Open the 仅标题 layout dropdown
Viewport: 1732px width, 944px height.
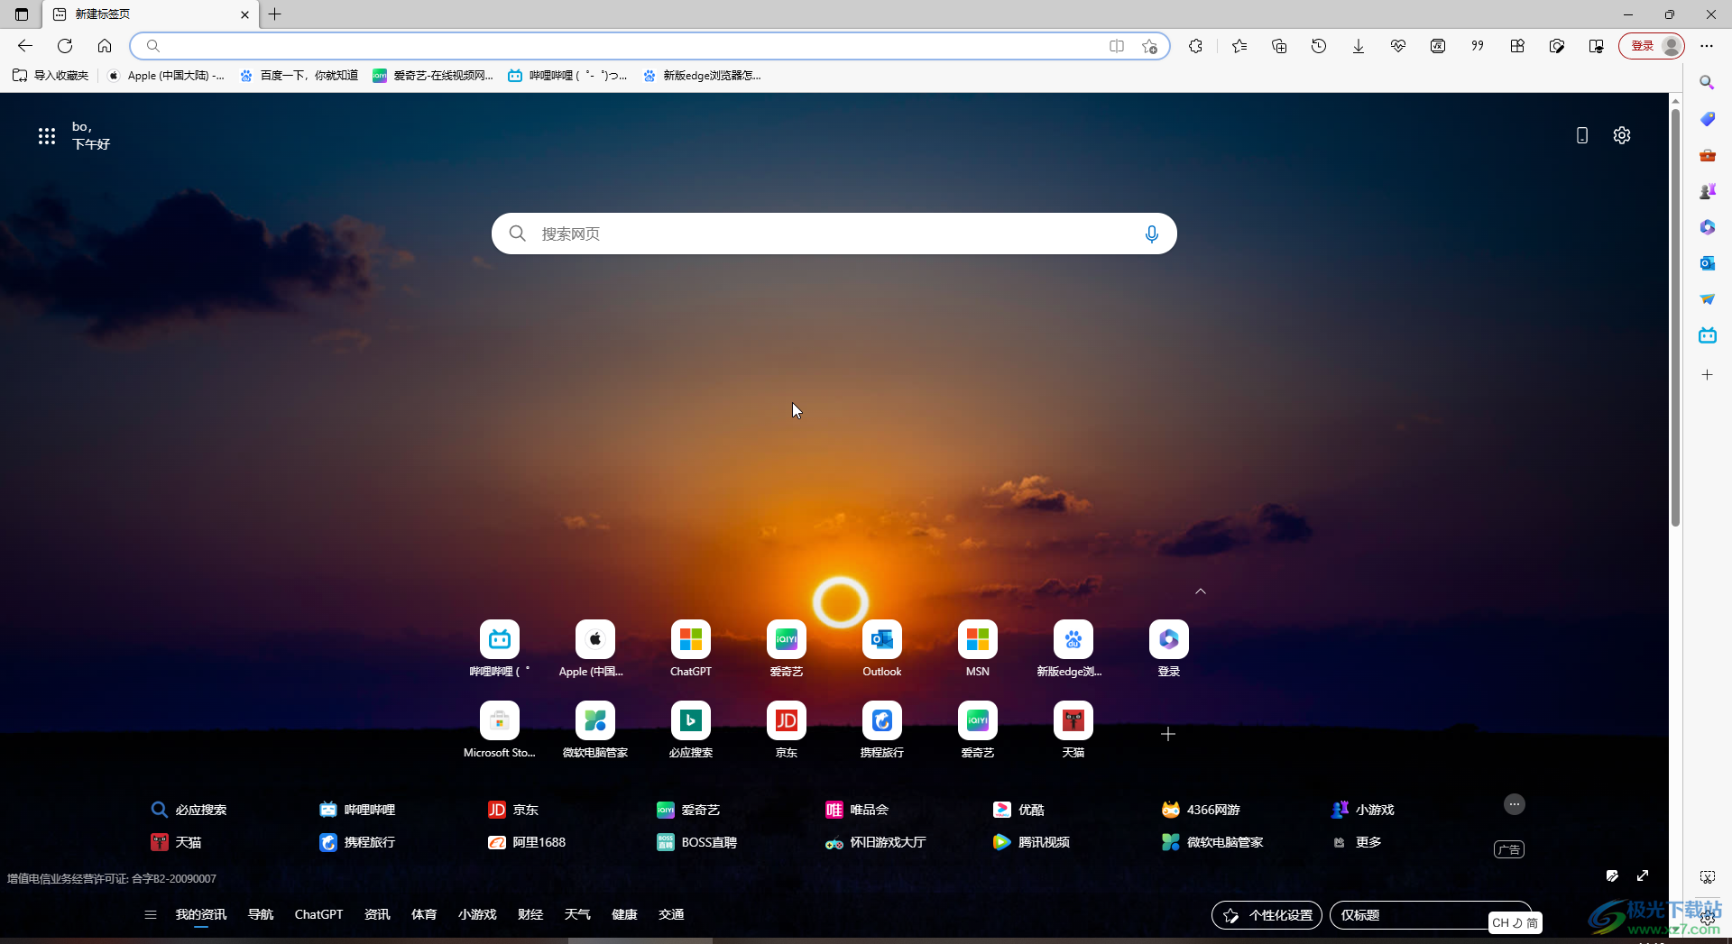point(1431,915)
